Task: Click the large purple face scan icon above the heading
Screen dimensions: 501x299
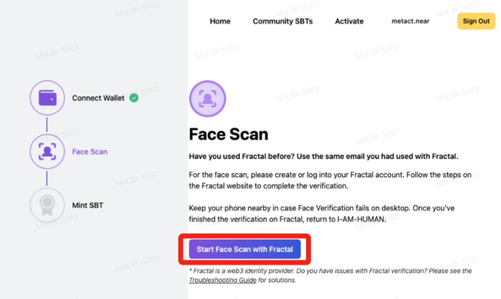Action: point(207,98)
